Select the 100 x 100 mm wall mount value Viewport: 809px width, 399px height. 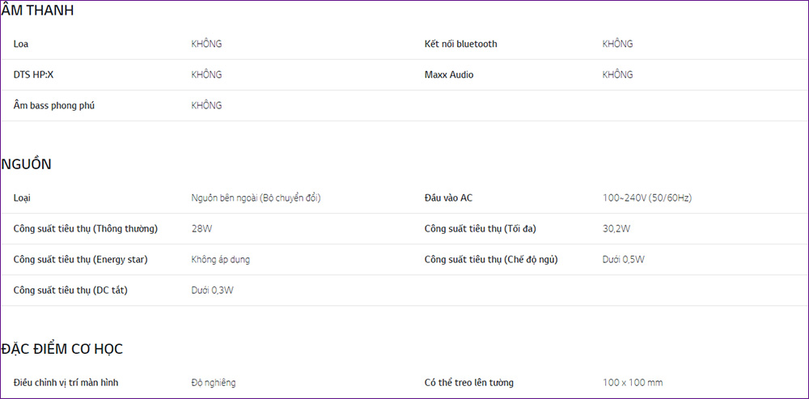(633, 383)
